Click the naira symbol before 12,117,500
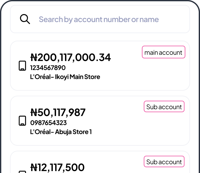 pos(34,167)
